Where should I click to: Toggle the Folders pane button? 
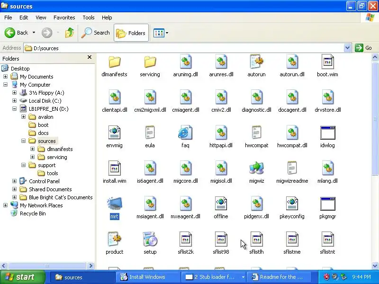(x=131, y=33)
